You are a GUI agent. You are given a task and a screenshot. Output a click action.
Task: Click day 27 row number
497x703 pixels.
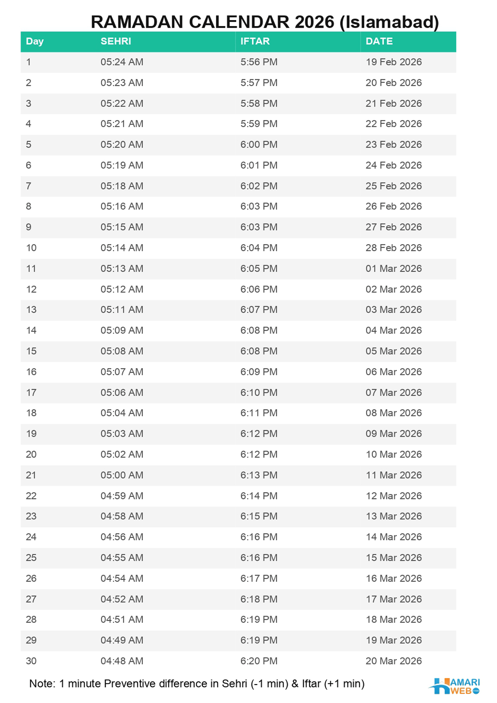(x=31, y=599)
